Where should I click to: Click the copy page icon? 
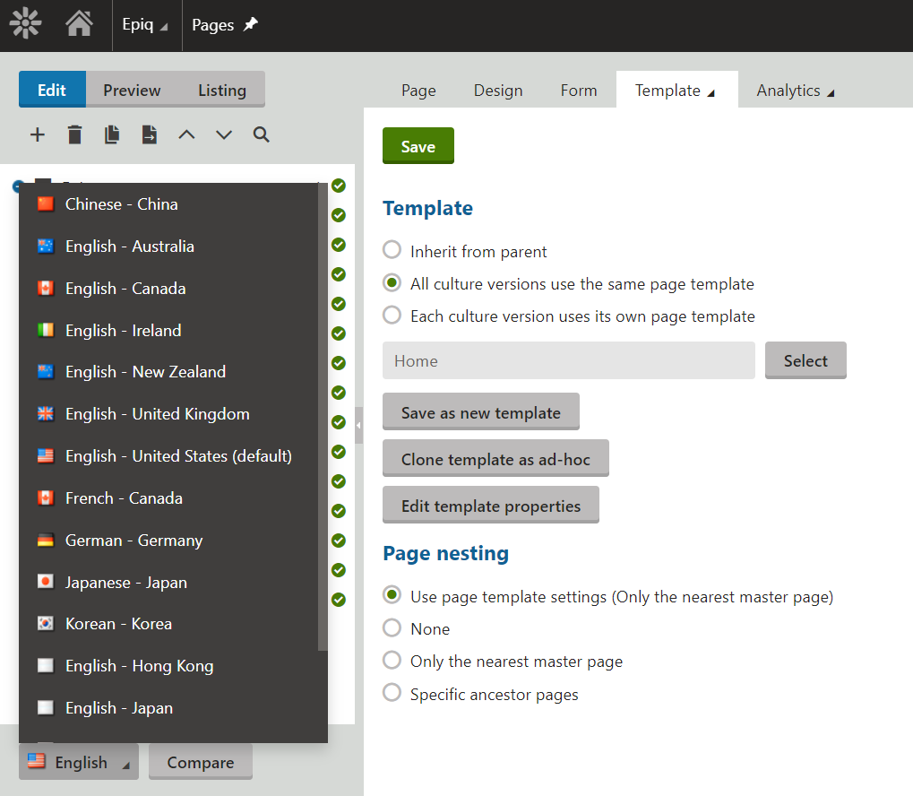(112, 134)
